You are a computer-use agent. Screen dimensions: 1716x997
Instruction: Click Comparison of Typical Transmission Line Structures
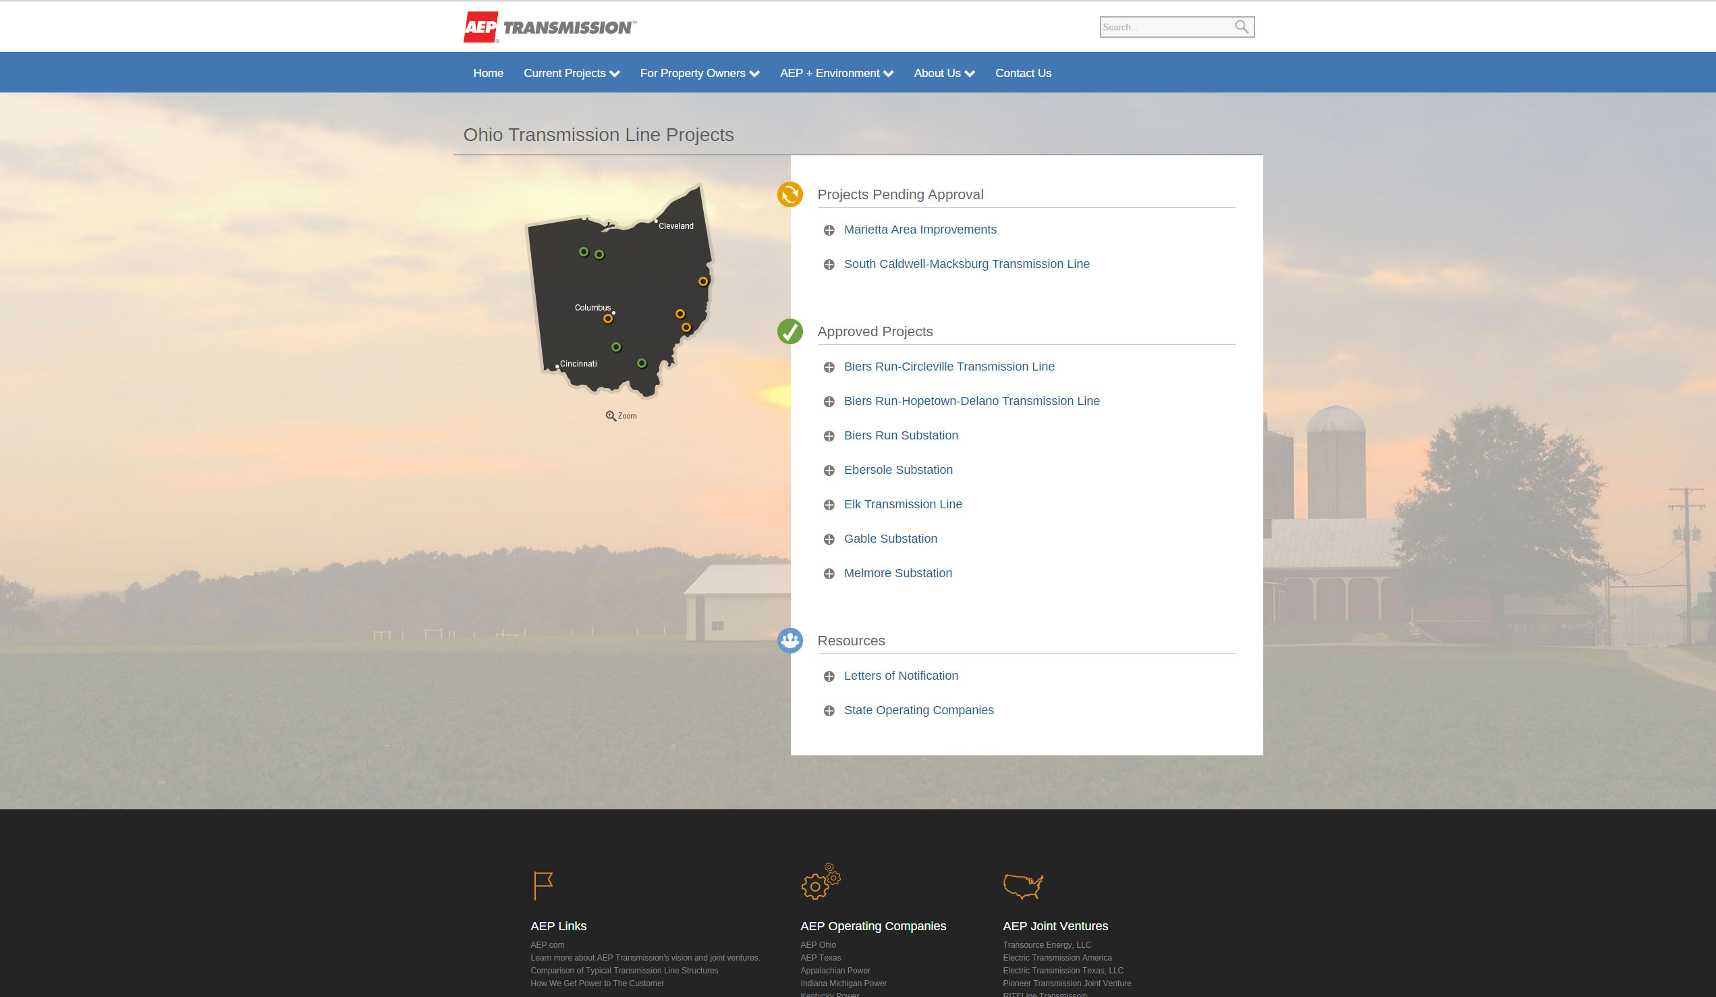tap(624, 971)
